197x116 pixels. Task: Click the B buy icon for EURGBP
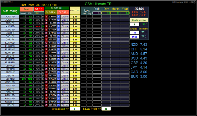point(59,53)
